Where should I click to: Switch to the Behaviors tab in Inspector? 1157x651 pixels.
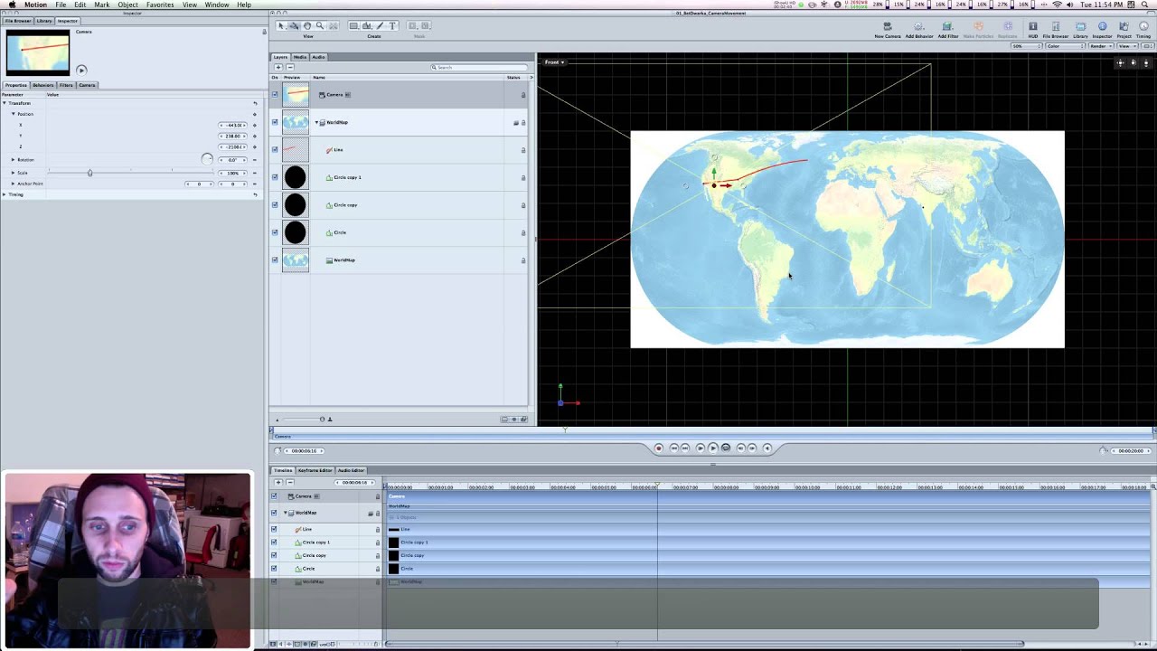[42, 85]
